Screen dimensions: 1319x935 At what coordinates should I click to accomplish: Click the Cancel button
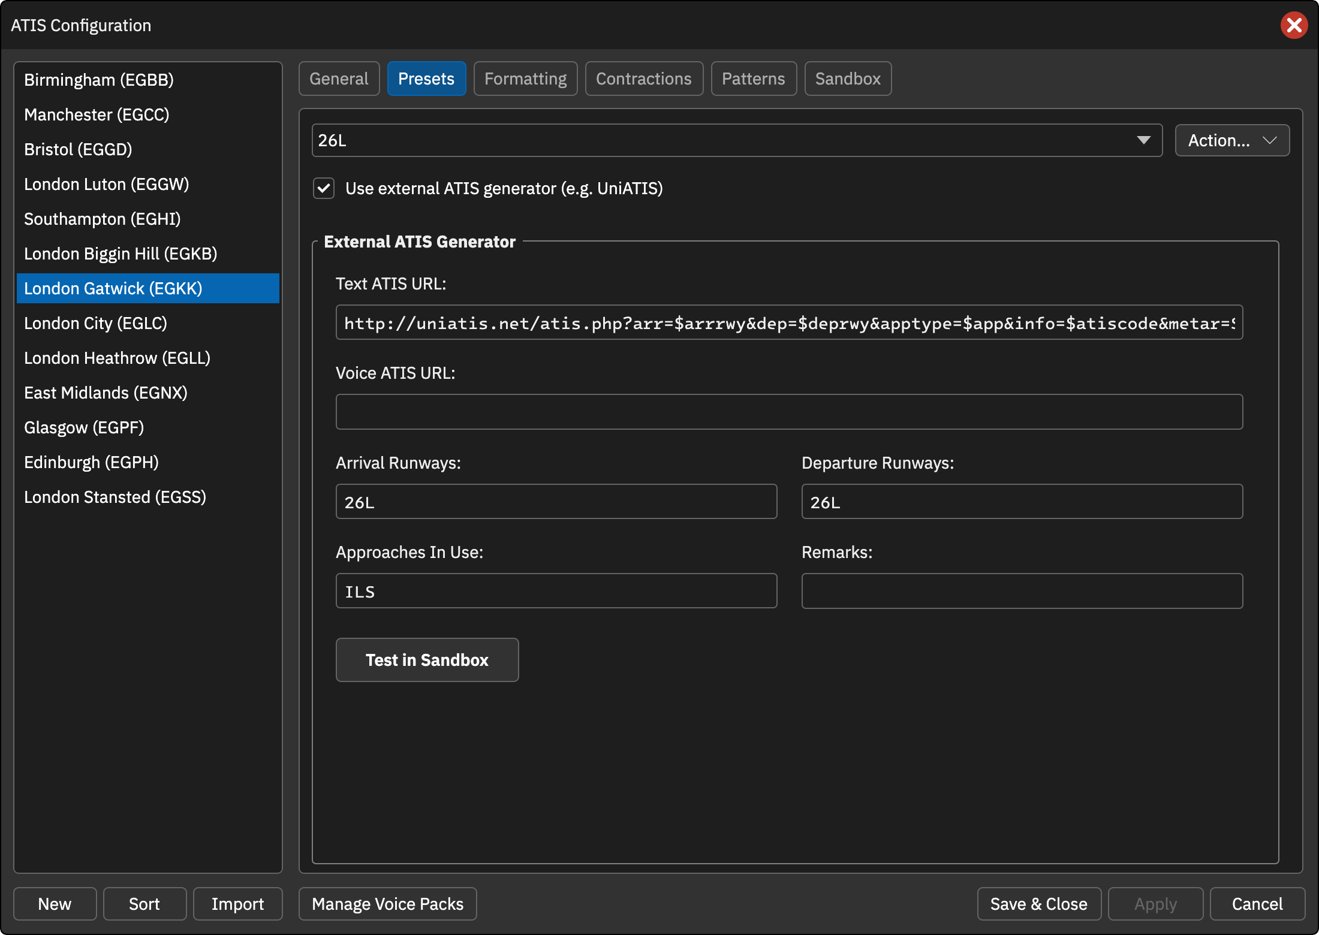coord(1257,904)
